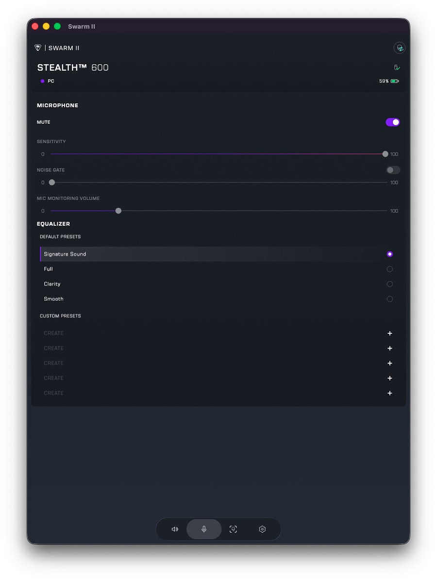The image size is (437, 580).
Task: Minimize the Swarm II window
Action: point(46,26)
